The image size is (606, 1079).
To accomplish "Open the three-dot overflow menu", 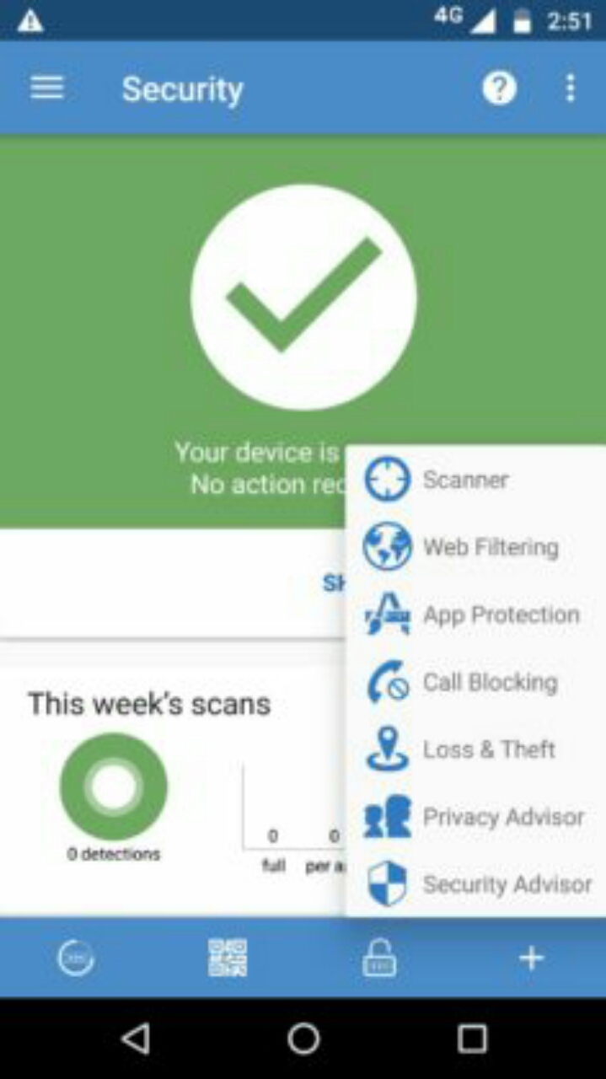I will pyautogui.click(x=571, y=88).
